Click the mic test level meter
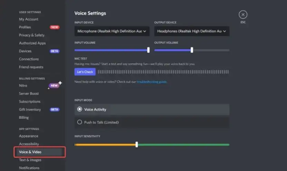The height and width of the screenshot is (171, 287). (x=163, y=72)
